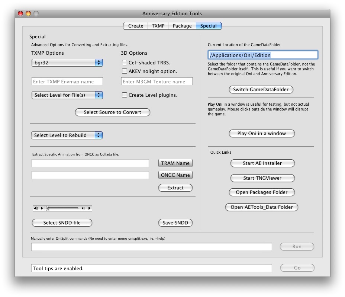This screenshot has height=297, width=345.
Task: Click the Run button for OniSplit commands
Action: click(297, 246)
